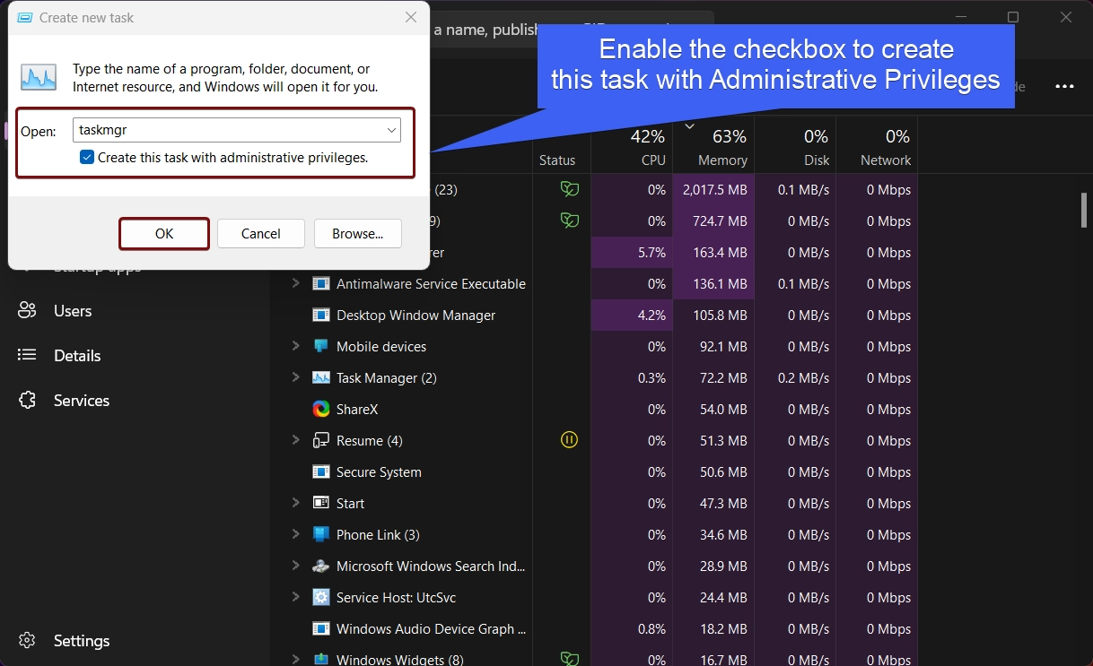
Task: Sort processes by Memory column
Action: pos(714,146)
